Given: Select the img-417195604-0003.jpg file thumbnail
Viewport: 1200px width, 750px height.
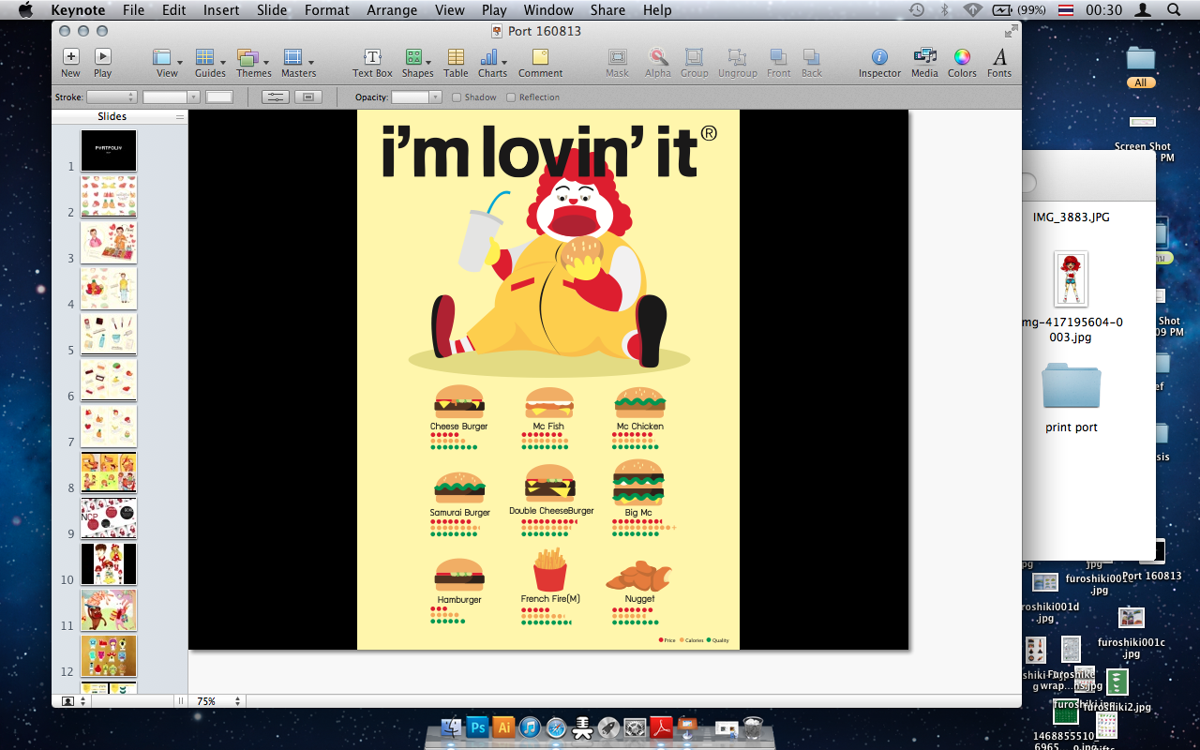Looking at the screenshot, I should point(1072,279).
